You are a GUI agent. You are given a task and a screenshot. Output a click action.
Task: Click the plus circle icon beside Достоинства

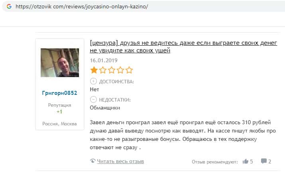93,81
